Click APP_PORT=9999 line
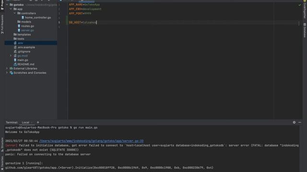The height and width of the screenshot is (172, 307). point(80,13)
